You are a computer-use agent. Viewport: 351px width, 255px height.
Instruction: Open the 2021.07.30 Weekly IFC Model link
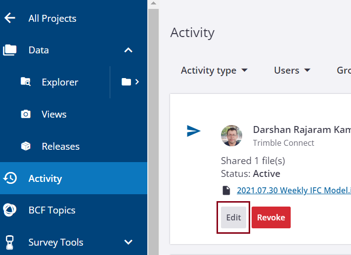pos(294,190)
